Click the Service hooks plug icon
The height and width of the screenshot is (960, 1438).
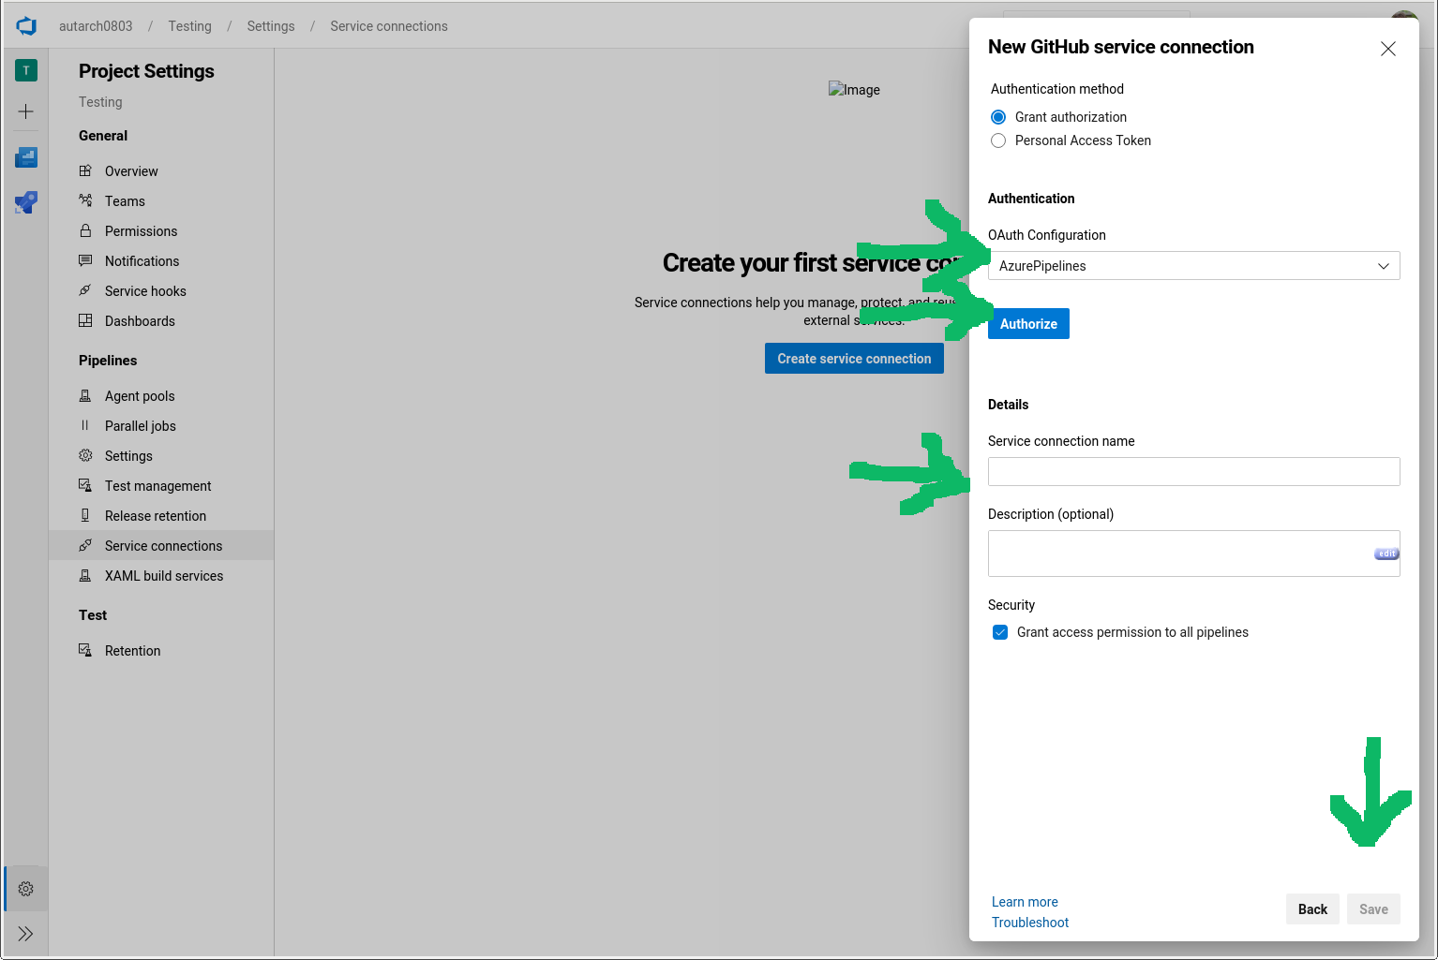(85, 290)
